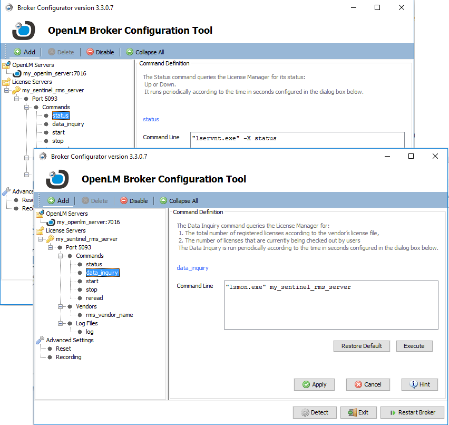Click the Restart Broker button

tap(412, 412)
